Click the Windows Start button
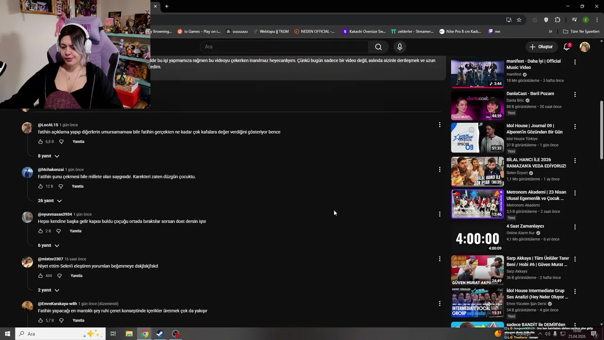This screenshot has height=340, width=604. [x=7, y=334]
